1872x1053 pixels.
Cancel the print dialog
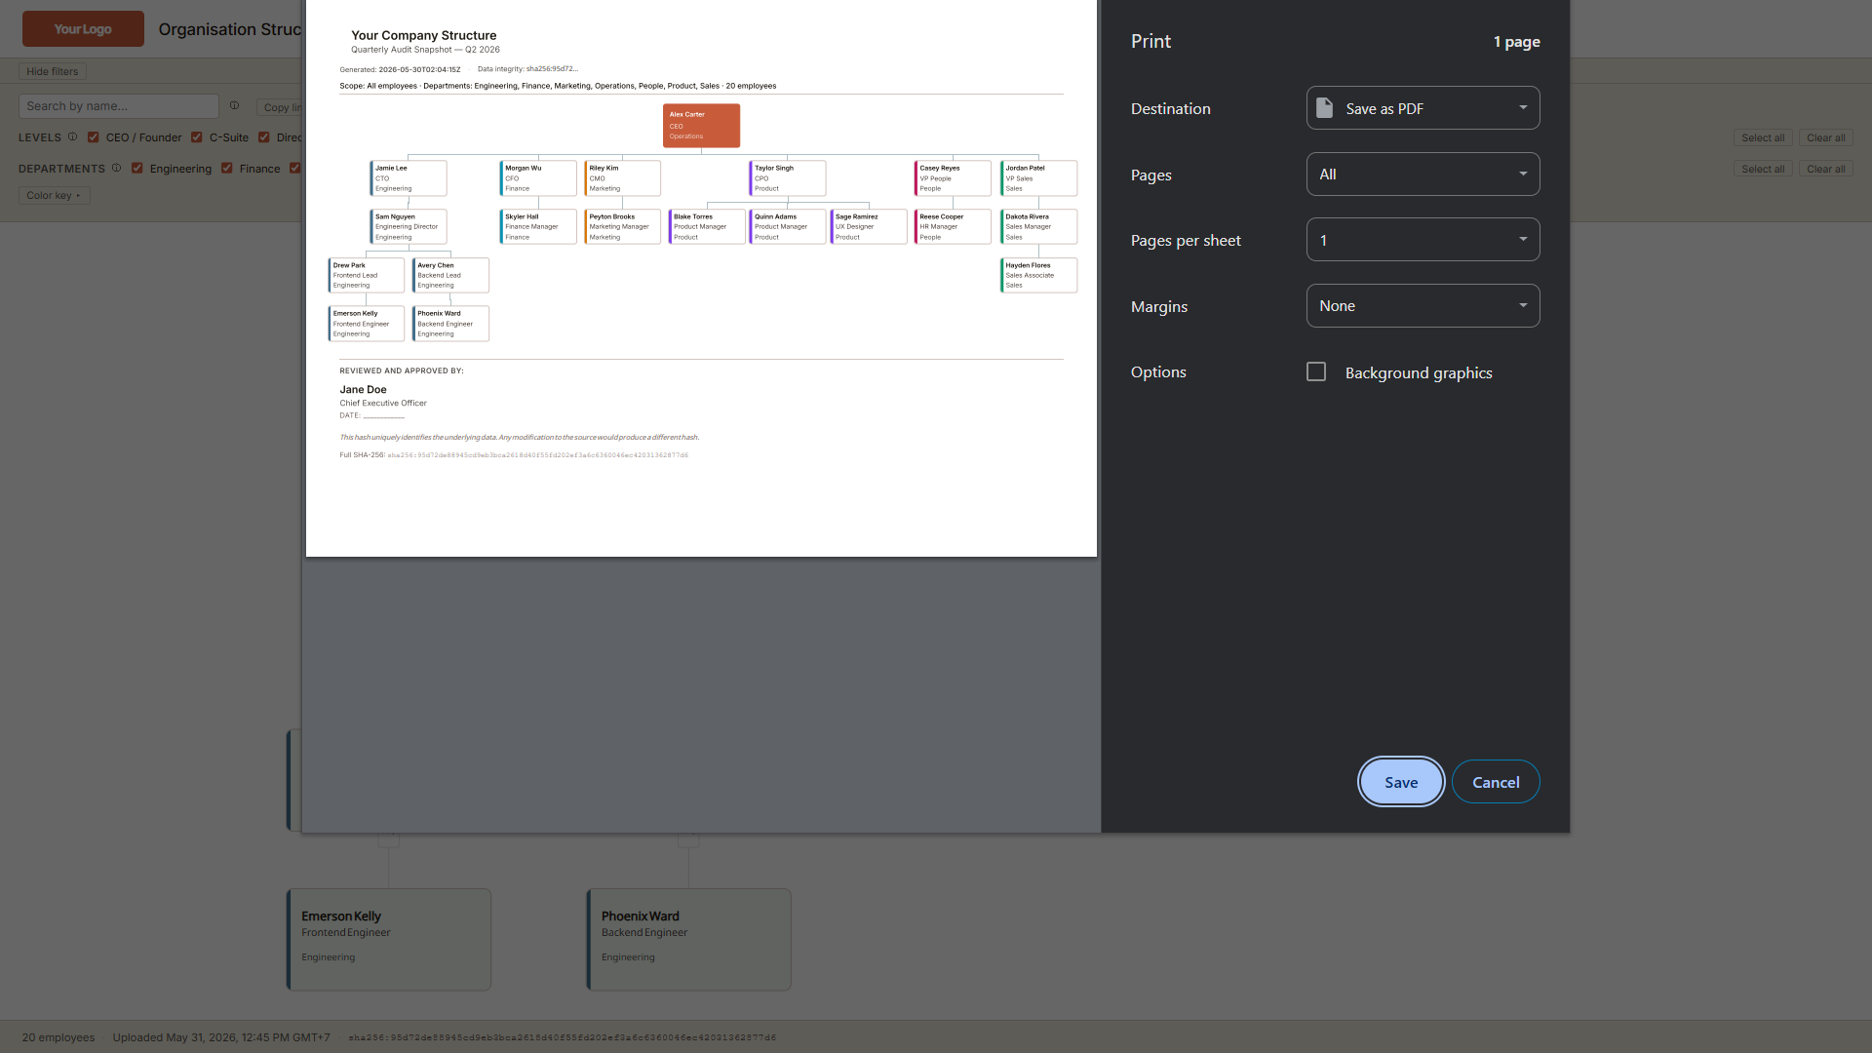click(x=1496, y=782)
